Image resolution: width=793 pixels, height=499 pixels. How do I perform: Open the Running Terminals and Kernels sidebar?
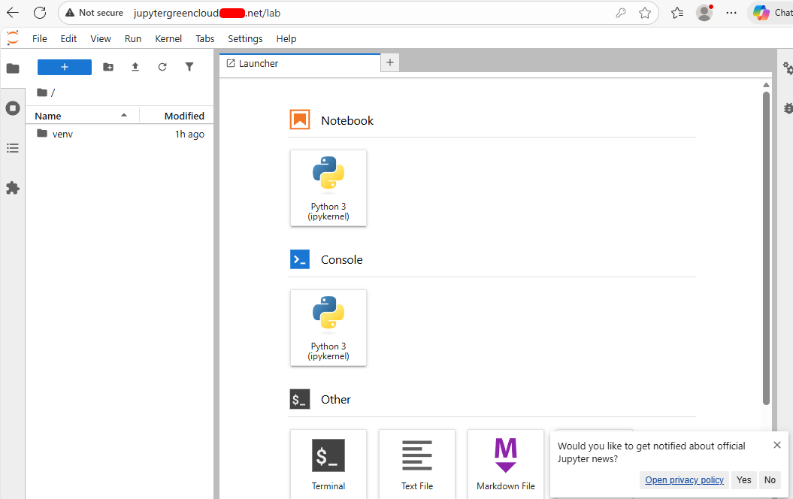click(13, 108)
